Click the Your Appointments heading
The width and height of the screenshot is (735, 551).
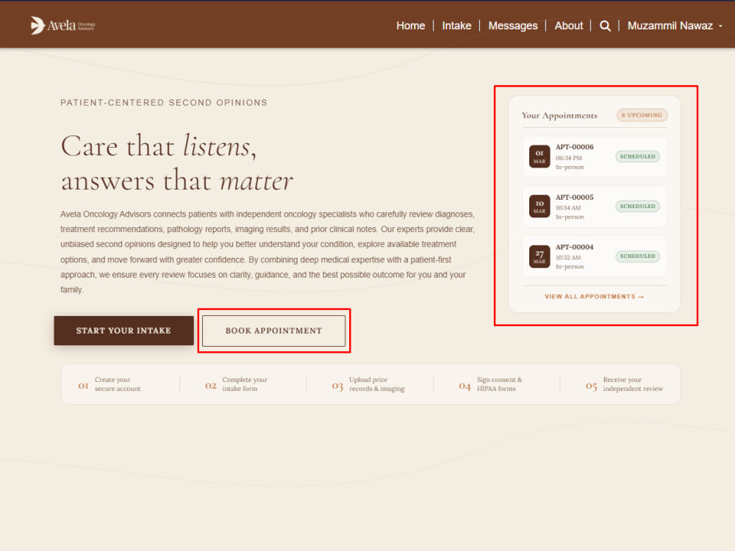click(559, 115)
